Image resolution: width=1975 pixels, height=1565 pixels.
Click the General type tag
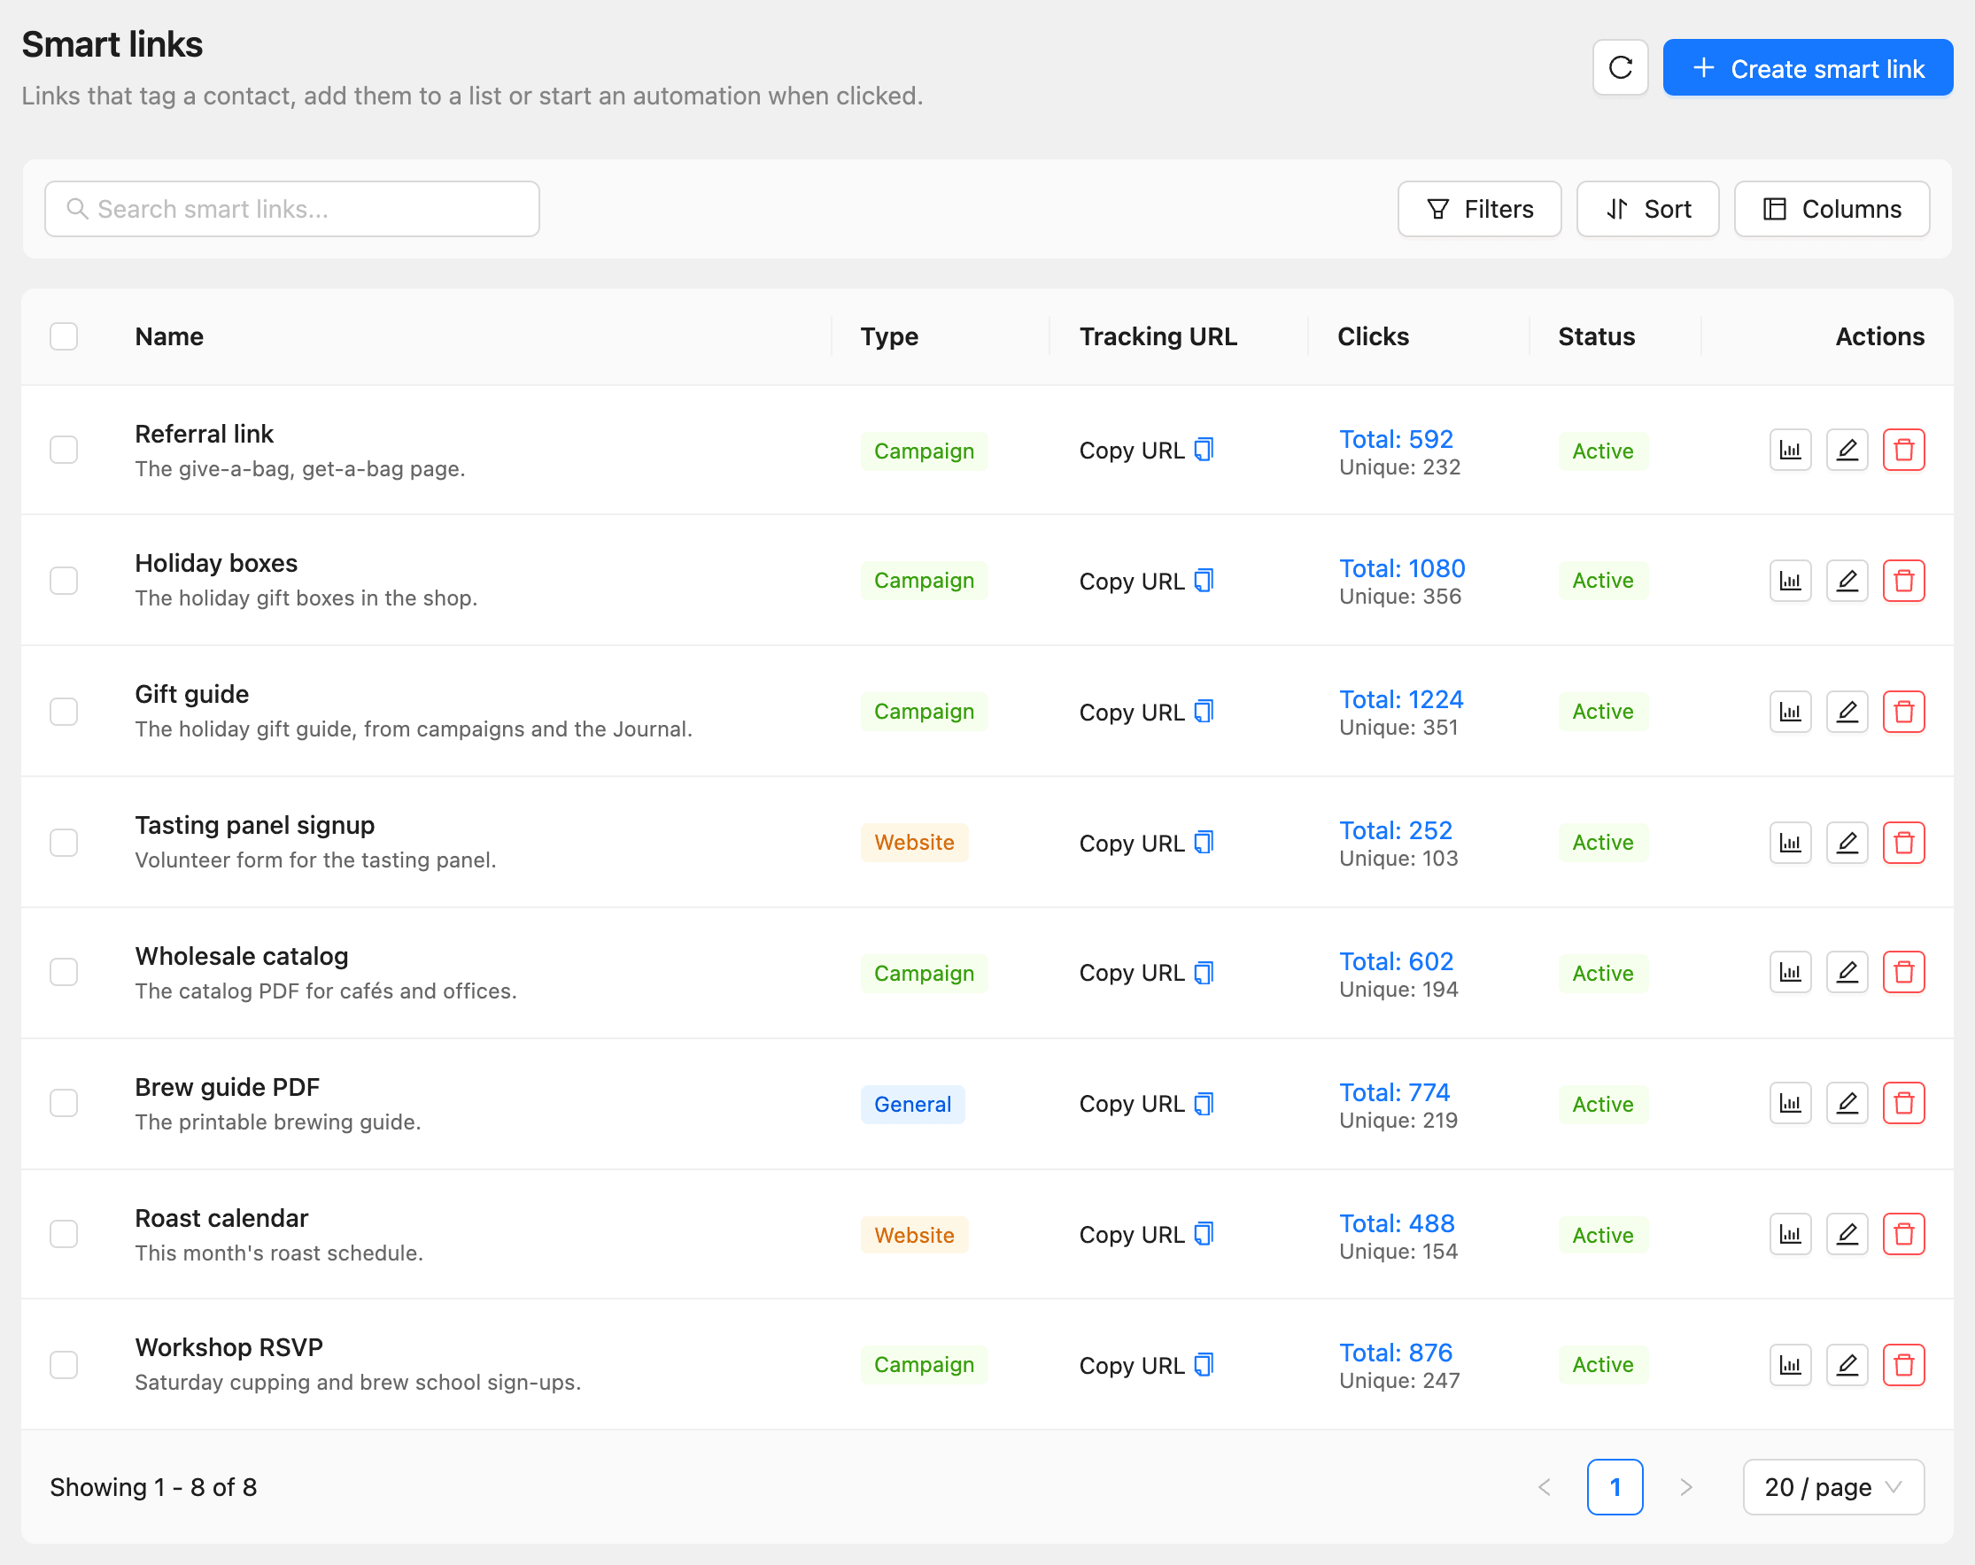pos(912,1105)
